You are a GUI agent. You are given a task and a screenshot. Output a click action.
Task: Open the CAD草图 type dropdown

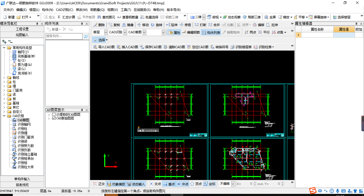[x=144, y=32]
